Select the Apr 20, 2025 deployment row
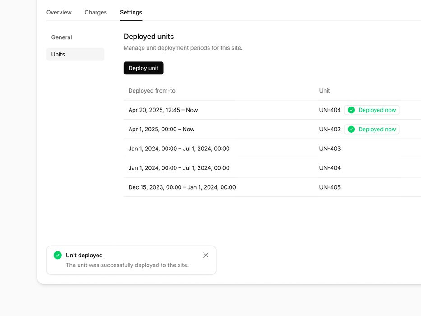 [163, 110]
